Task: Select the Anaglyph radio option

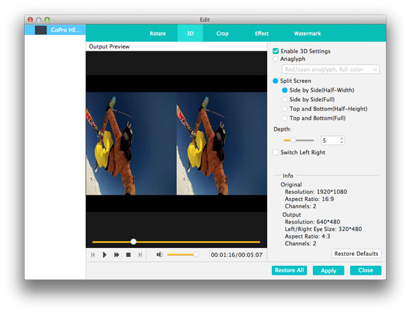Action: [275, 59]
